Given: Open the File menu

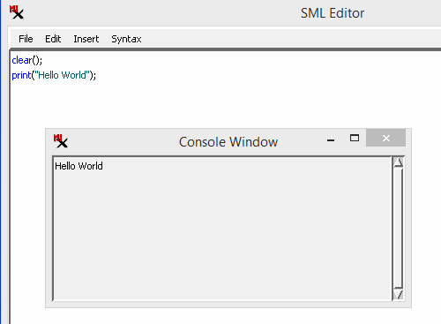Looking at the screenshot, I should (x=26, y=39).
